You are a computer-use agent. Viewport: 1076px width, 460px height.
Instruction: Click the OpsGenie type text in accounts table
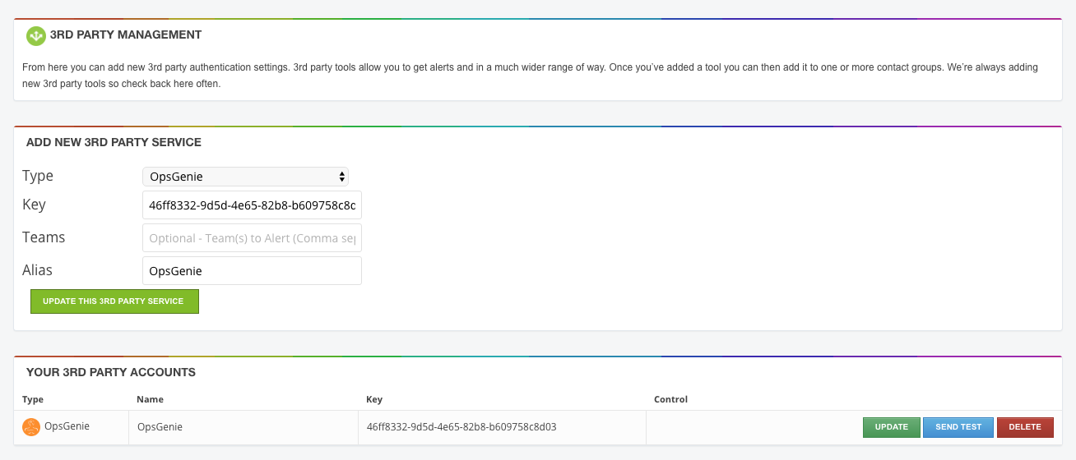(x=67, y=426)
